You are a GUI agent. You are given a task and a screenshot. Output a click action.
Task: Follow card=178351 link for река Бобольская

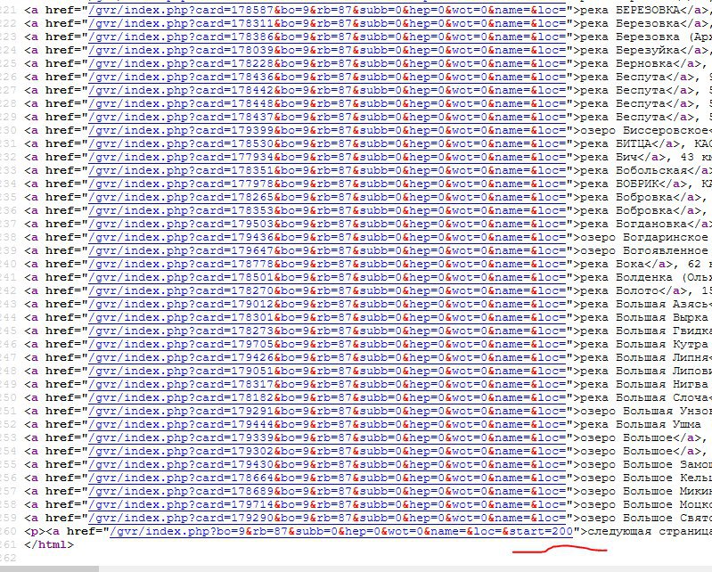click(327, 171)
